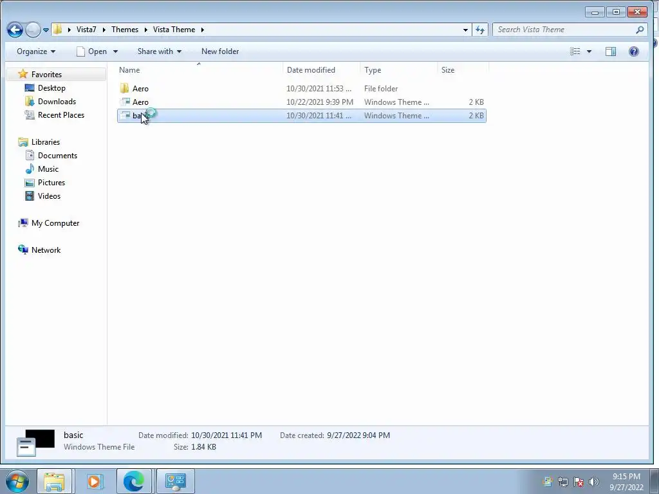Click the File folder type text
The height and width of the screenshot is (494, 659).
pyautogui.click(x=381, y=89)
